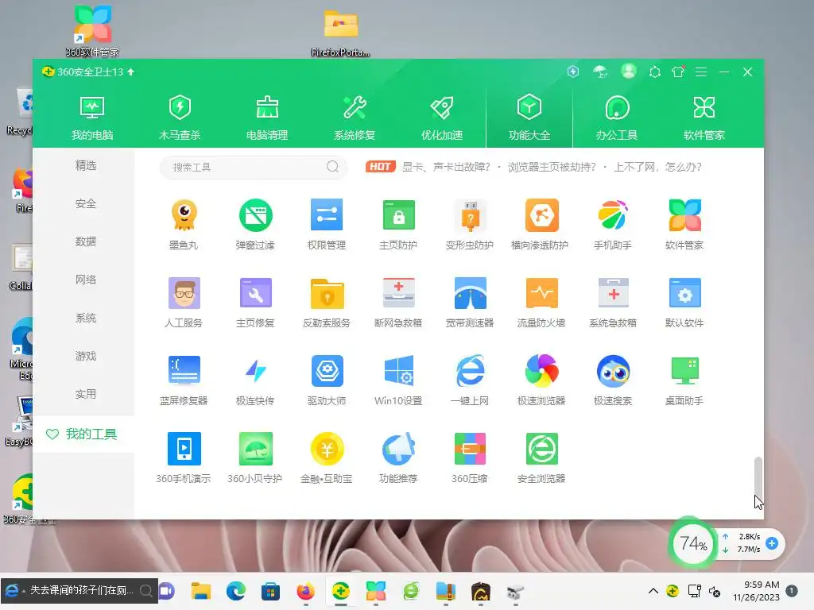Click the search magnifier icon

tap(333, 167)
